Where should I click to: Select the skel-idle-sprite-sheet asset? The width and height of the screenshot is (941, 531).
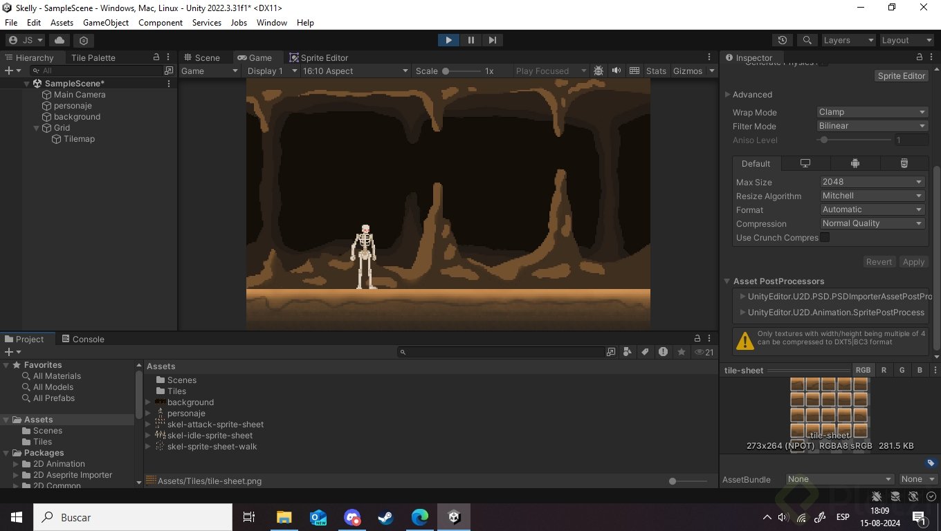(x=210, y=436)
